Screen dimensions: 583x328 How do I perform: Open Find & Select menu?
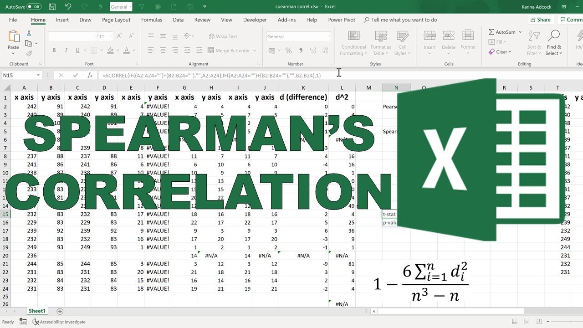click(554, 43)
